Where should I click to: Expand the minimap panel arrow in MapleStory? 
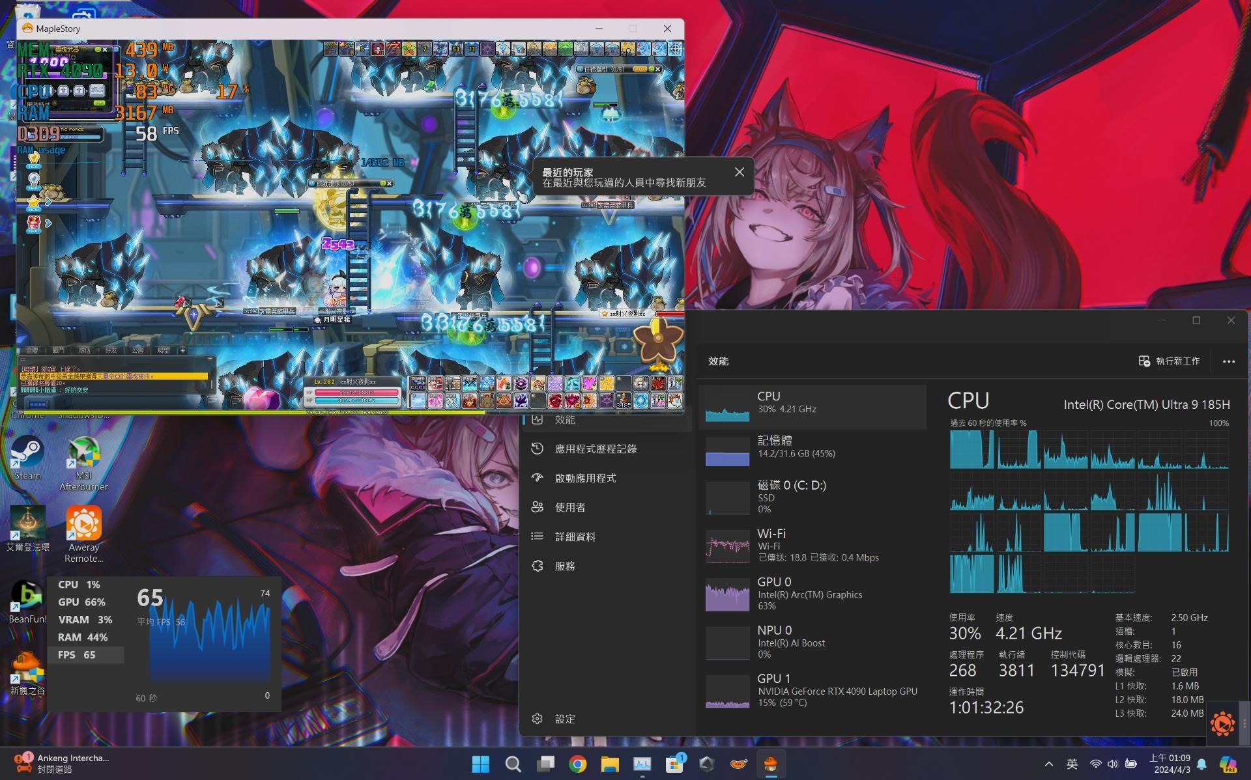coord(49,202)
